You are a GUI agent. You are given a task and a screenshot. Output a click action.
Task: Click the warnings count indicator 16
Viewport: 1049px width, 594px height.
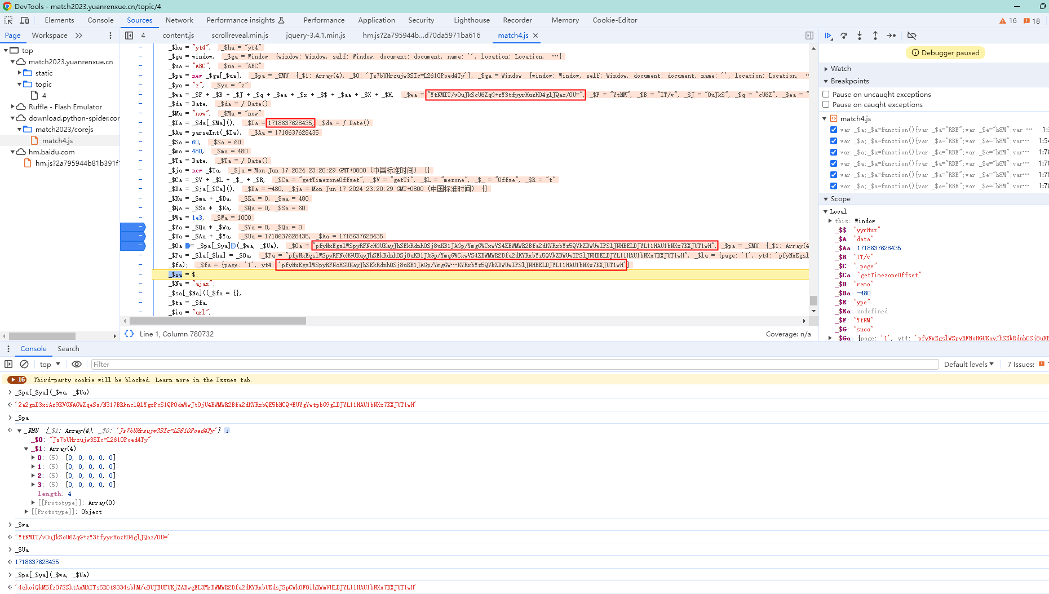click(x=1008, y=21)
